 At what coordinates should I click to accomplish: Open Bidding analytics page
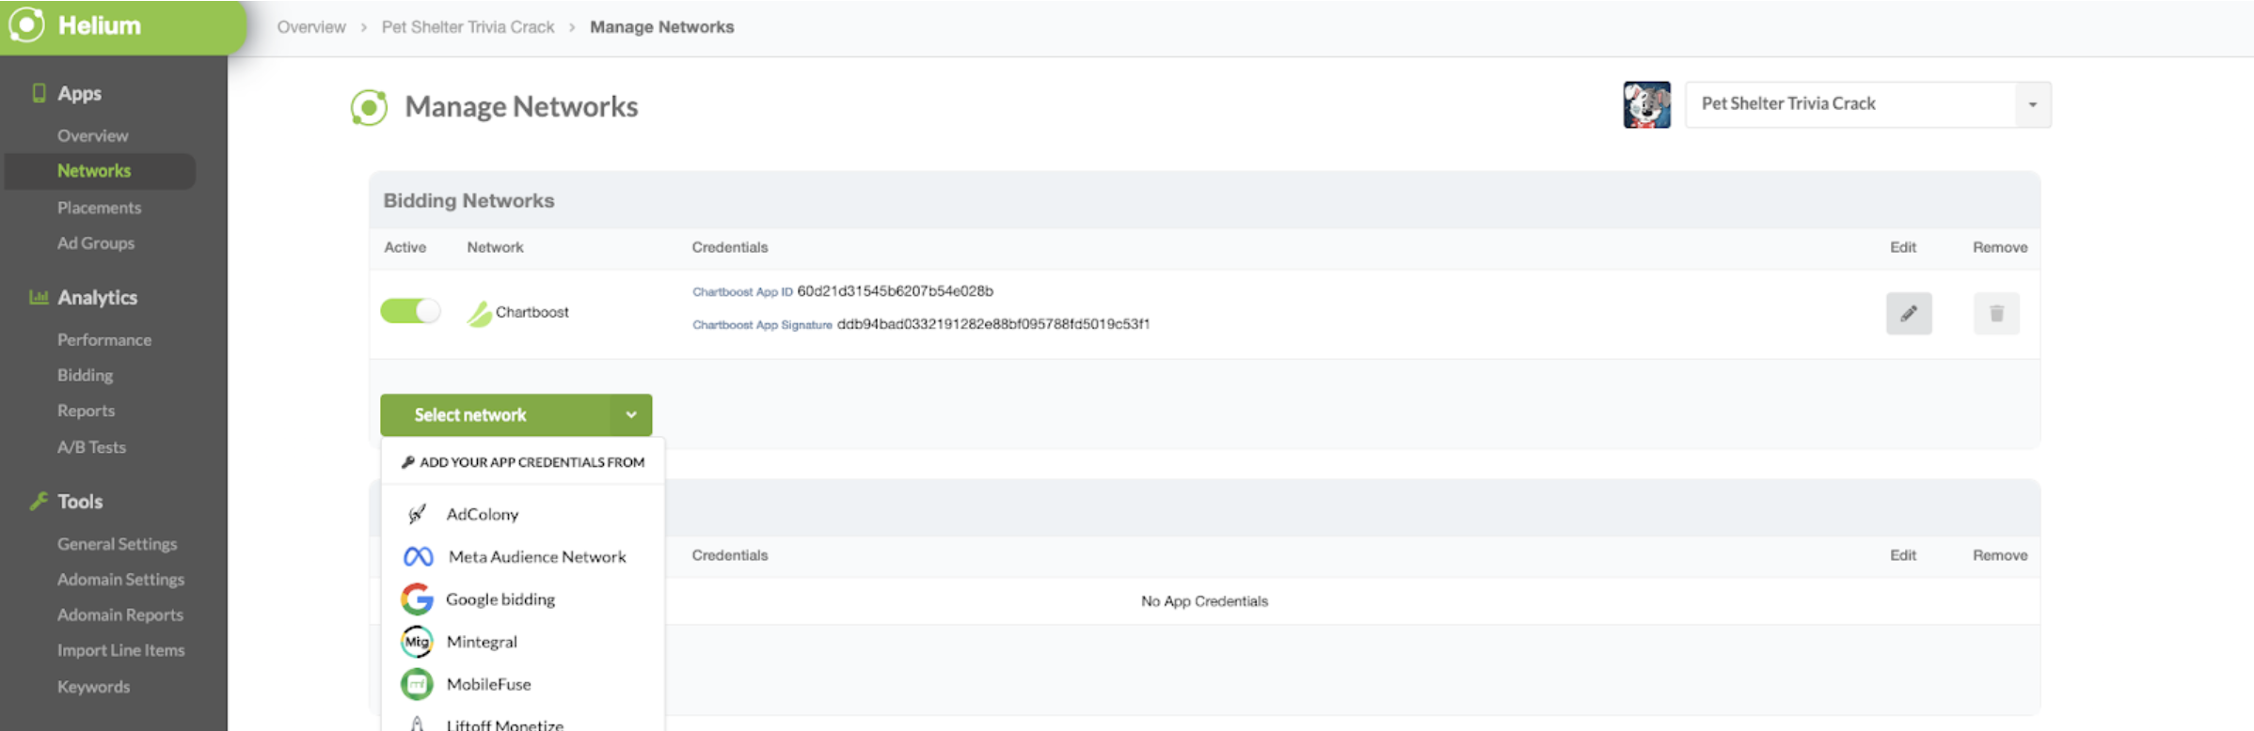tap(85, 375)
